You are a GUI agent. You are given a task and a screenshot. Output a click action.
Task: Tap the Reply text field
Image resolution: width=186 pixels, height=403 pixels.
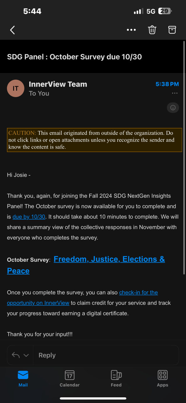(106, 355)
